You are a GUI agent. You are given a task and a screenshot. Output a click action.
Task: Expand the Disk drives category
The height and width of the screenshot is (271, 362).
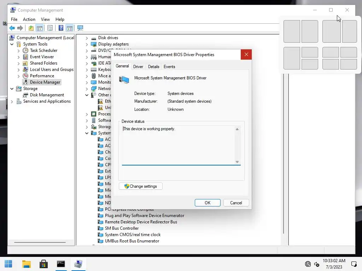87,38
